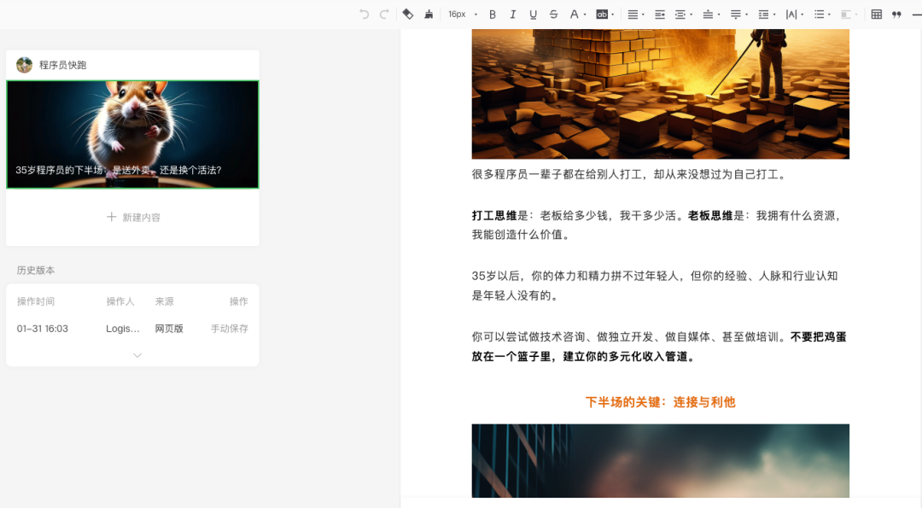Pick a color from the font color A swatch
This screenshot has height=508, width=922.
(574, 15)
